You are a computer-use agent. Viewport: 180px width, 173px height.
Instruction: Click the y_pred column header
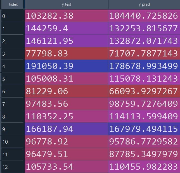(144, 4)
